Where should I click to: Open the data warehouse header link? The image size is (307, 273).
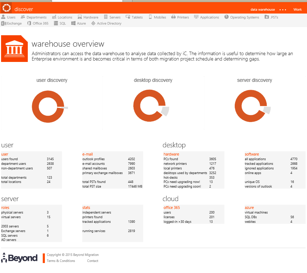(x=262, y=9)
